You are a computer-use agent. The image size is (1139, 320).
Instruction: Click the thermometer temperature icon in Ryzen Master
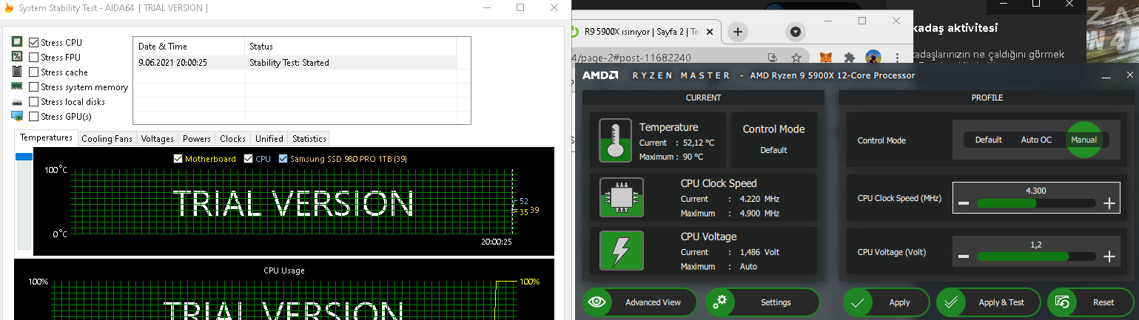615,139
